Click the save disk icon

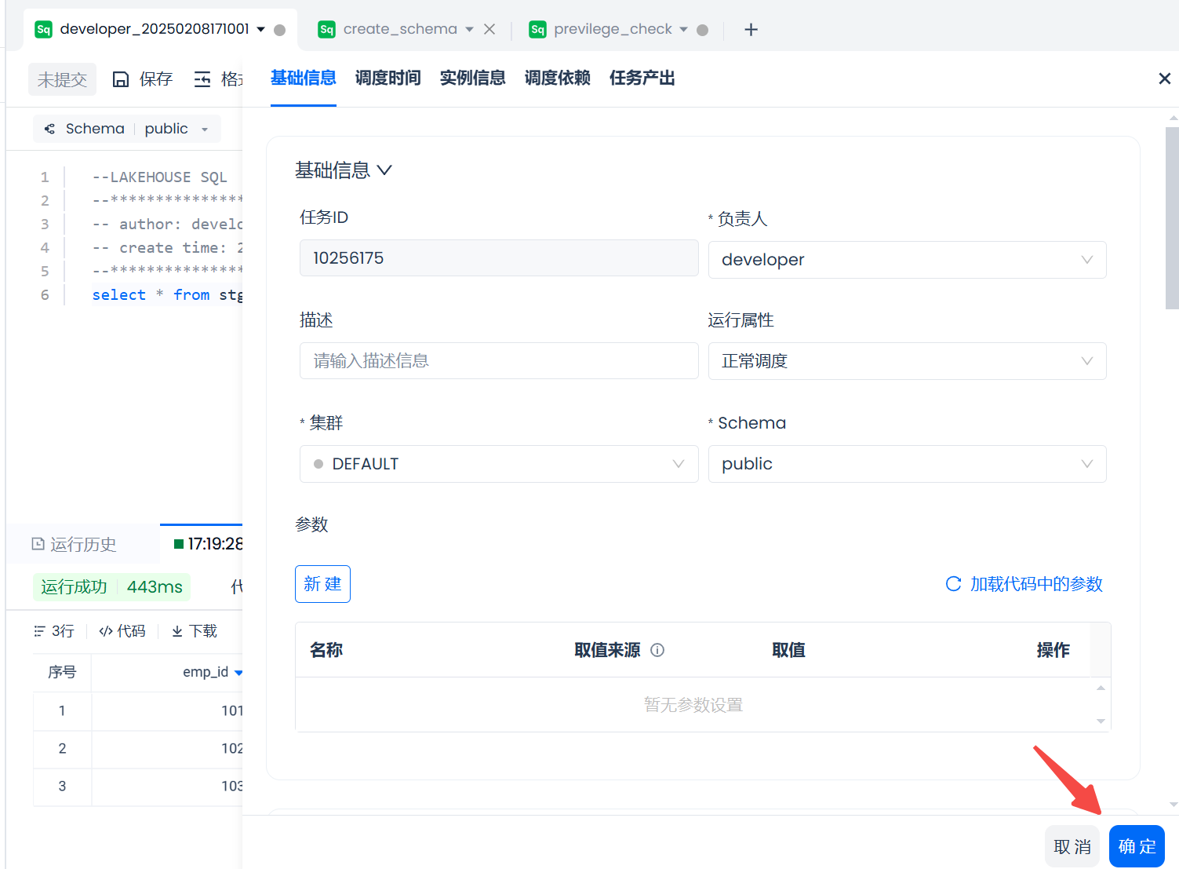[x=121, y=79]
